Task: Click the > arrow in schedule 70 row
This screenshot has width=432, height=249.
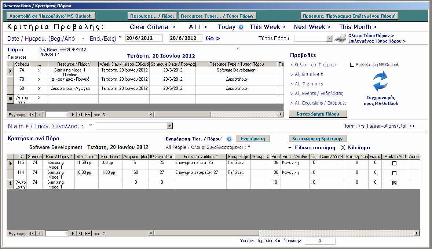Action: point(39,79)
